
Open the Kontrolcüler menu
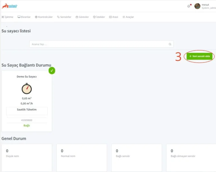(44, 17)
